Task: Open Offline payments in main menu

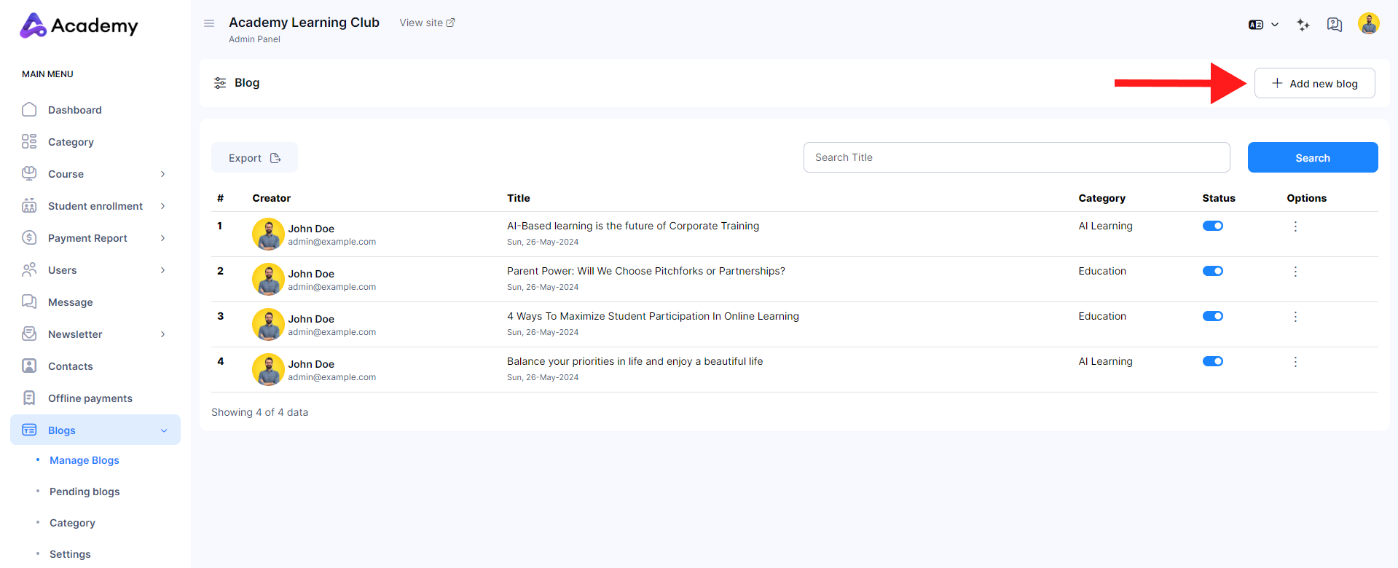Action: tap(90, 398)
